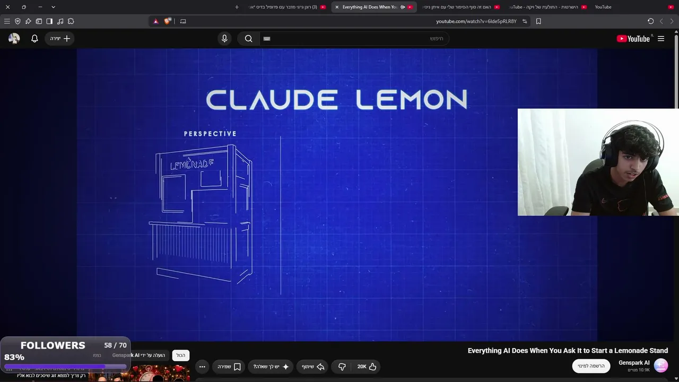Dislike the video with thumbs down

pyautogui.click(x=342, y=367)
